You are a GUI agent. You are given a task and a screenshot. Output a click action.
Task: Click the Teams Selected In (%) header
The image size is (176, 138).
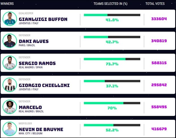pos(110,4)
